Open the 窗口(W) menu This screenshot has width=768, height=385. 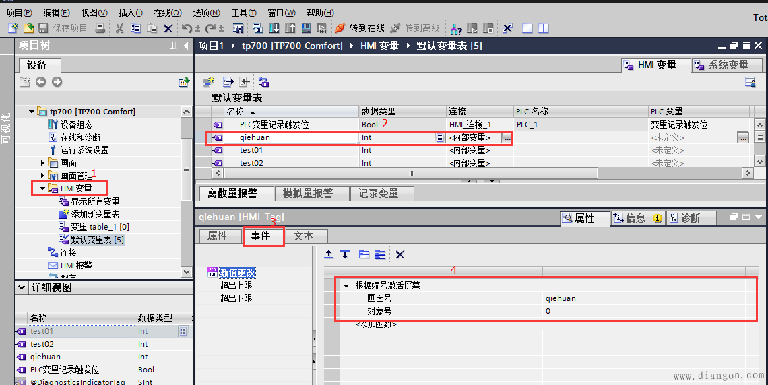pos(282,13)
